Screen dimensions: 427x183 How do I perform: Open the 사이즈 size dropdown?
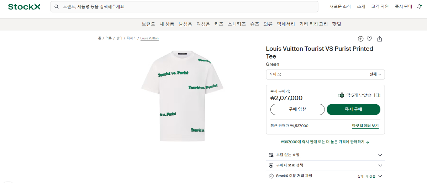click(325, 74)
